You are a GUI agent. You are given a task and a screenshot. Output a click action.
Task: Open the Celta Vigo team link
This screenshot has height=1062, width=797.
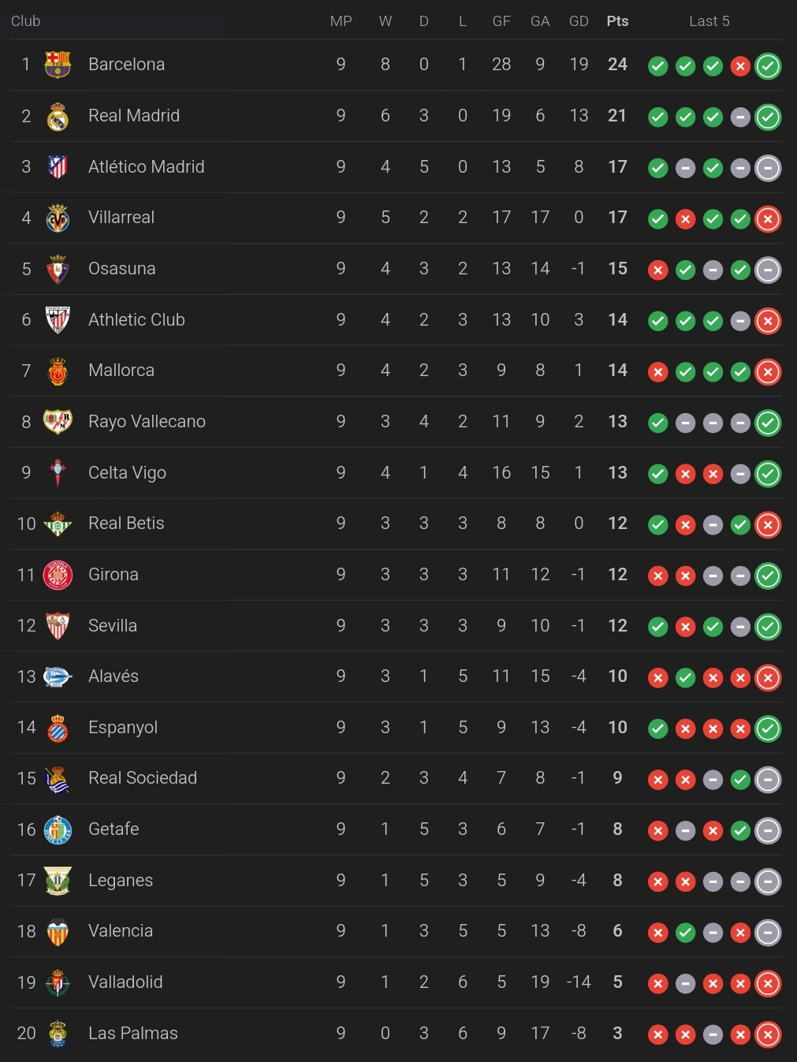pos(127,472)
